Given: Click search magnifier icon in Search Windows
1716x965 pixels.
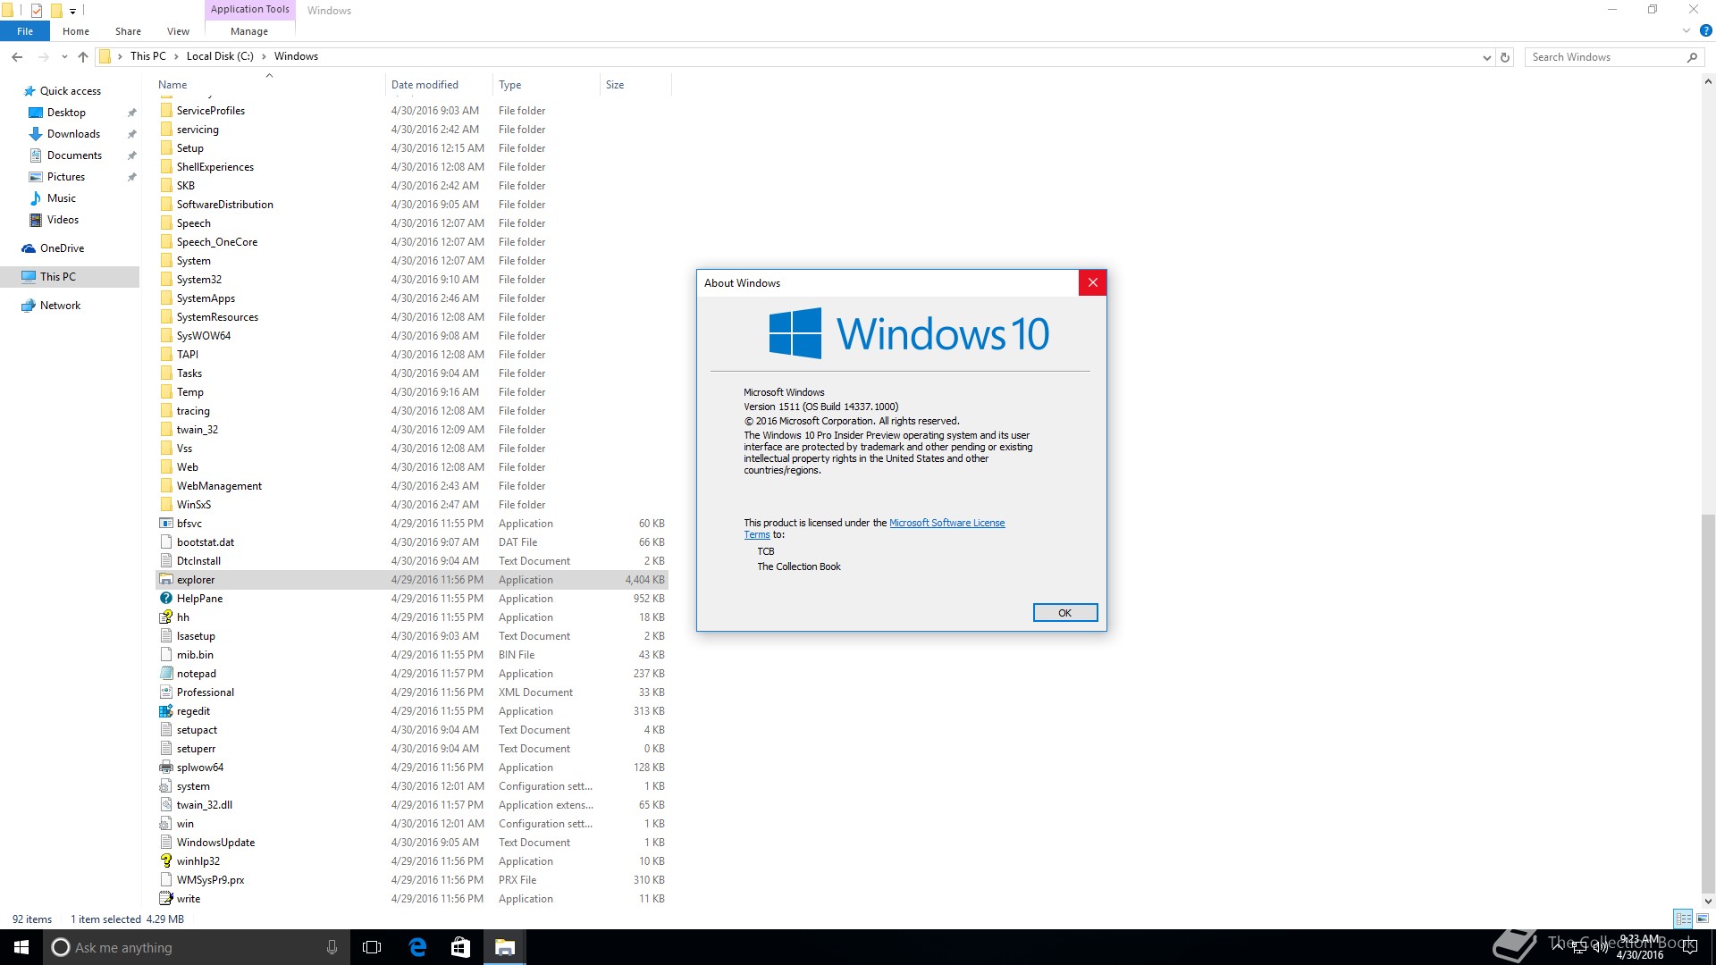Looking at the screenshot, I should [1692, 57].
